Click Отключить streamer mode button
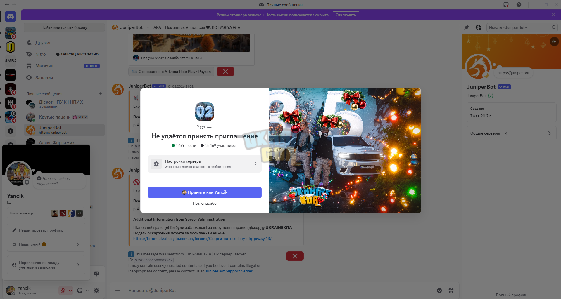Viewport: 561px width, 299px height. (346, 15)
